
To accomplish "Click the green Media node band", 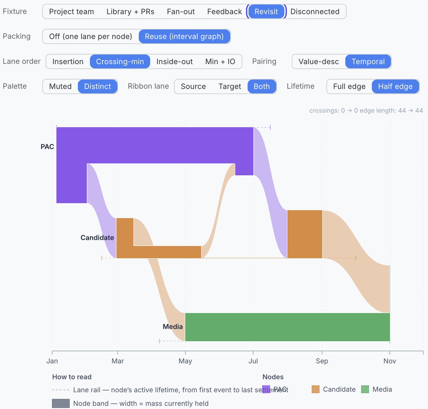I will click(287, 327).
